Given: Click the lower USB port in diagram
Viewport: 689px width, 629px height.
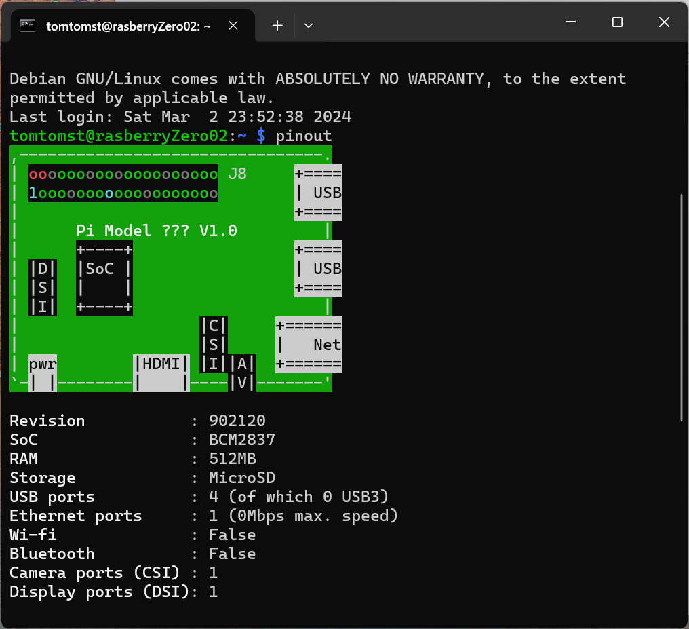Looking at the screenshot, I should click(x=317, y=269).
